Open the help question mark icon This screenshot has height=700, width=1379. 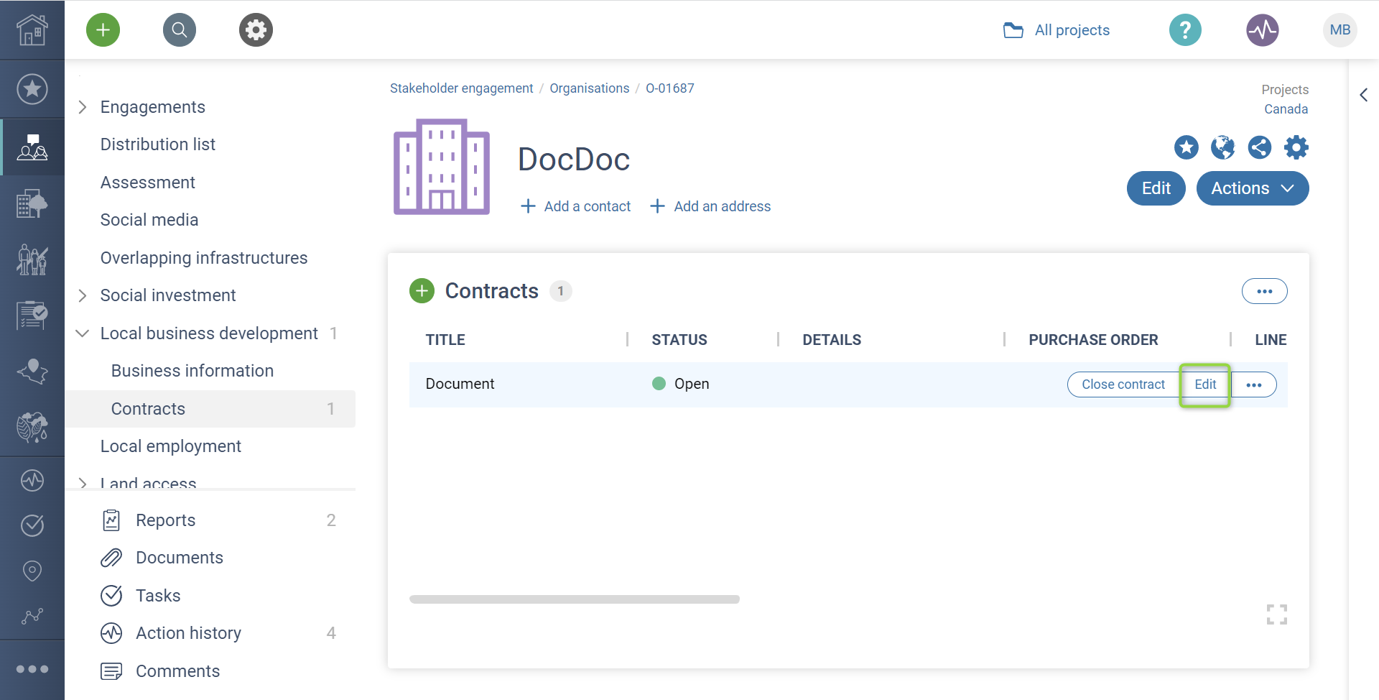point(1185,30)
